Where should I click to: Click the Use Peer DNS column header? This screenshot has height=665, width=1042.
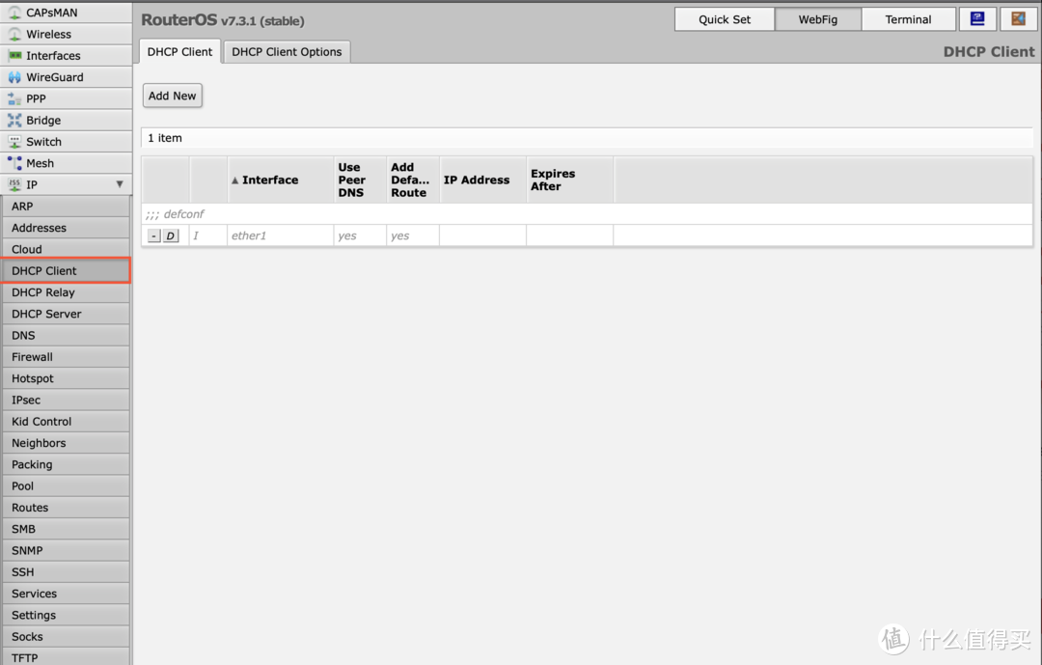pos(360,180)
